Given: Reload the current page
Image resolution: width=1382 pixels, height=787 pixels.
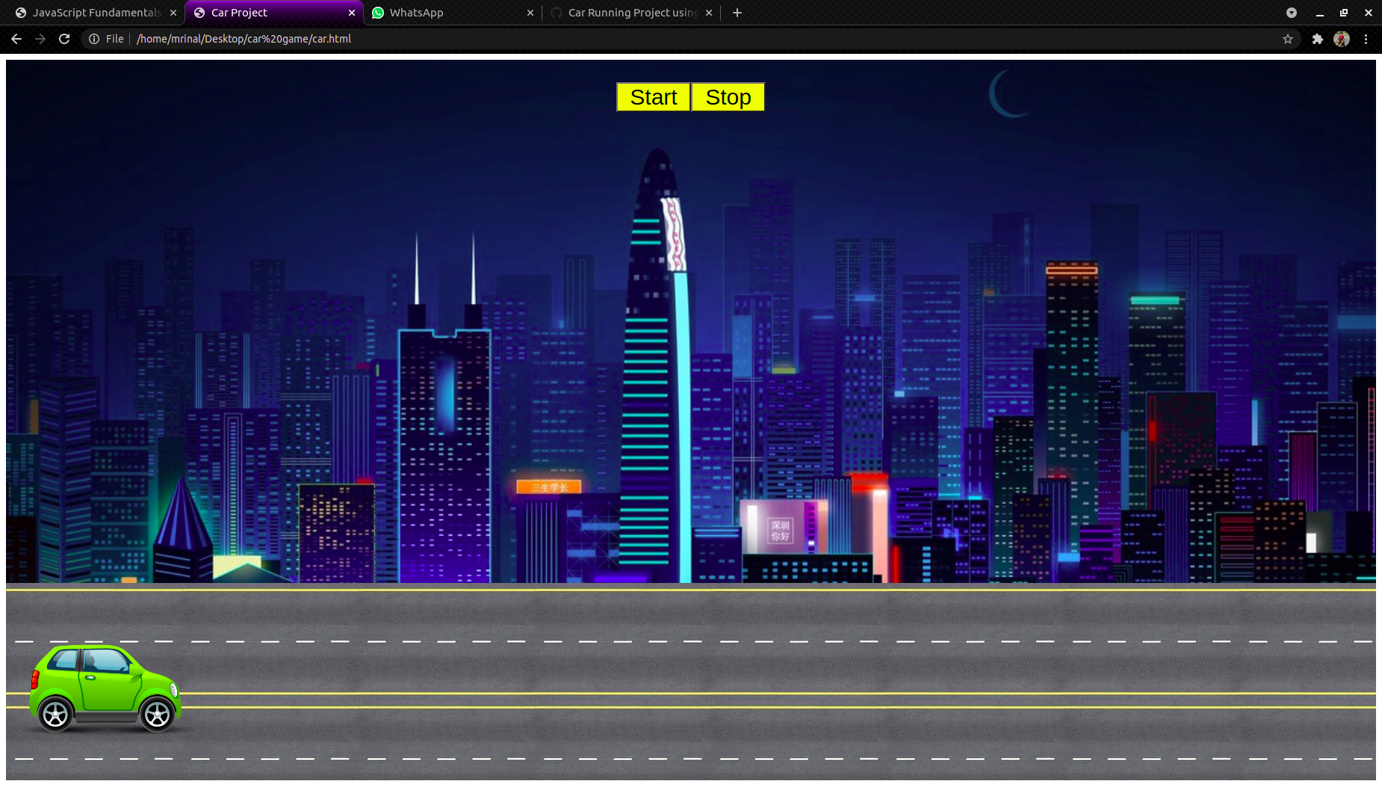Looking at the screenshot, I should click(x=64, y=39).
